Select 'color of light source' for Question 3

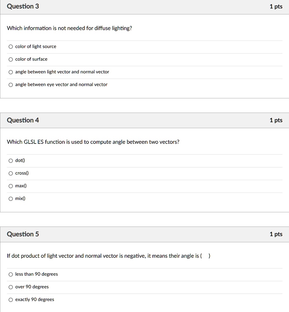pyautogui.click(x=11, y=46)
